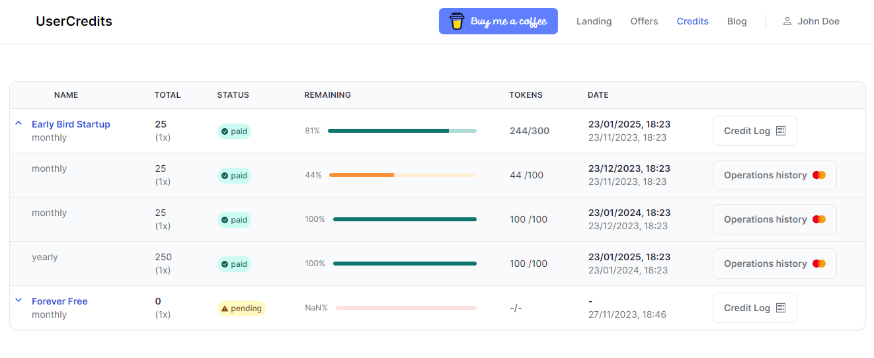The image size is (874, 358).
Task: Click check icon in yearly row paid badge
Action: click(225, 264)
